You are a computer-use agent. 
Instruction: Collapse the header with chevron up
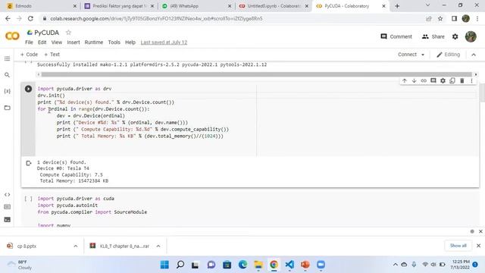tap(474, 55)
